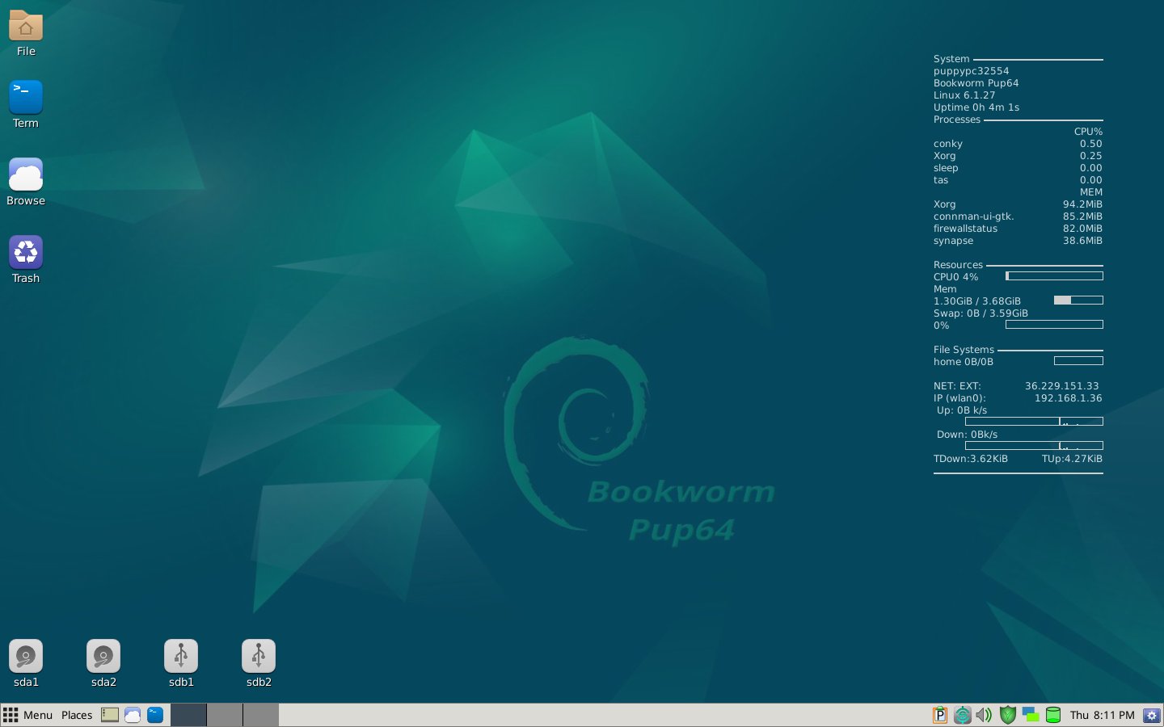The image size is (1164, 727).
Task: Click the CPU0 usage bar in conky
Action: click(x=1054, y=276)
